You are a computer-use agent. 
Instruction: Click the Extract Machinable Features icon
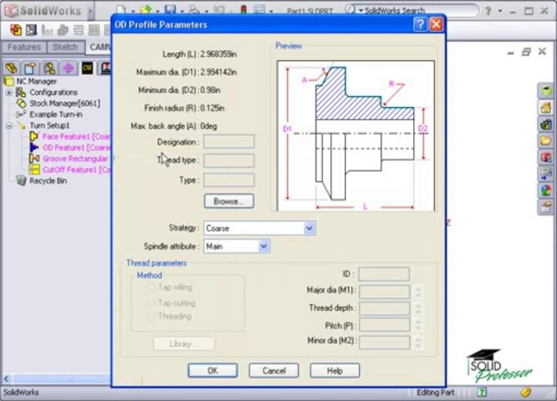16,30
